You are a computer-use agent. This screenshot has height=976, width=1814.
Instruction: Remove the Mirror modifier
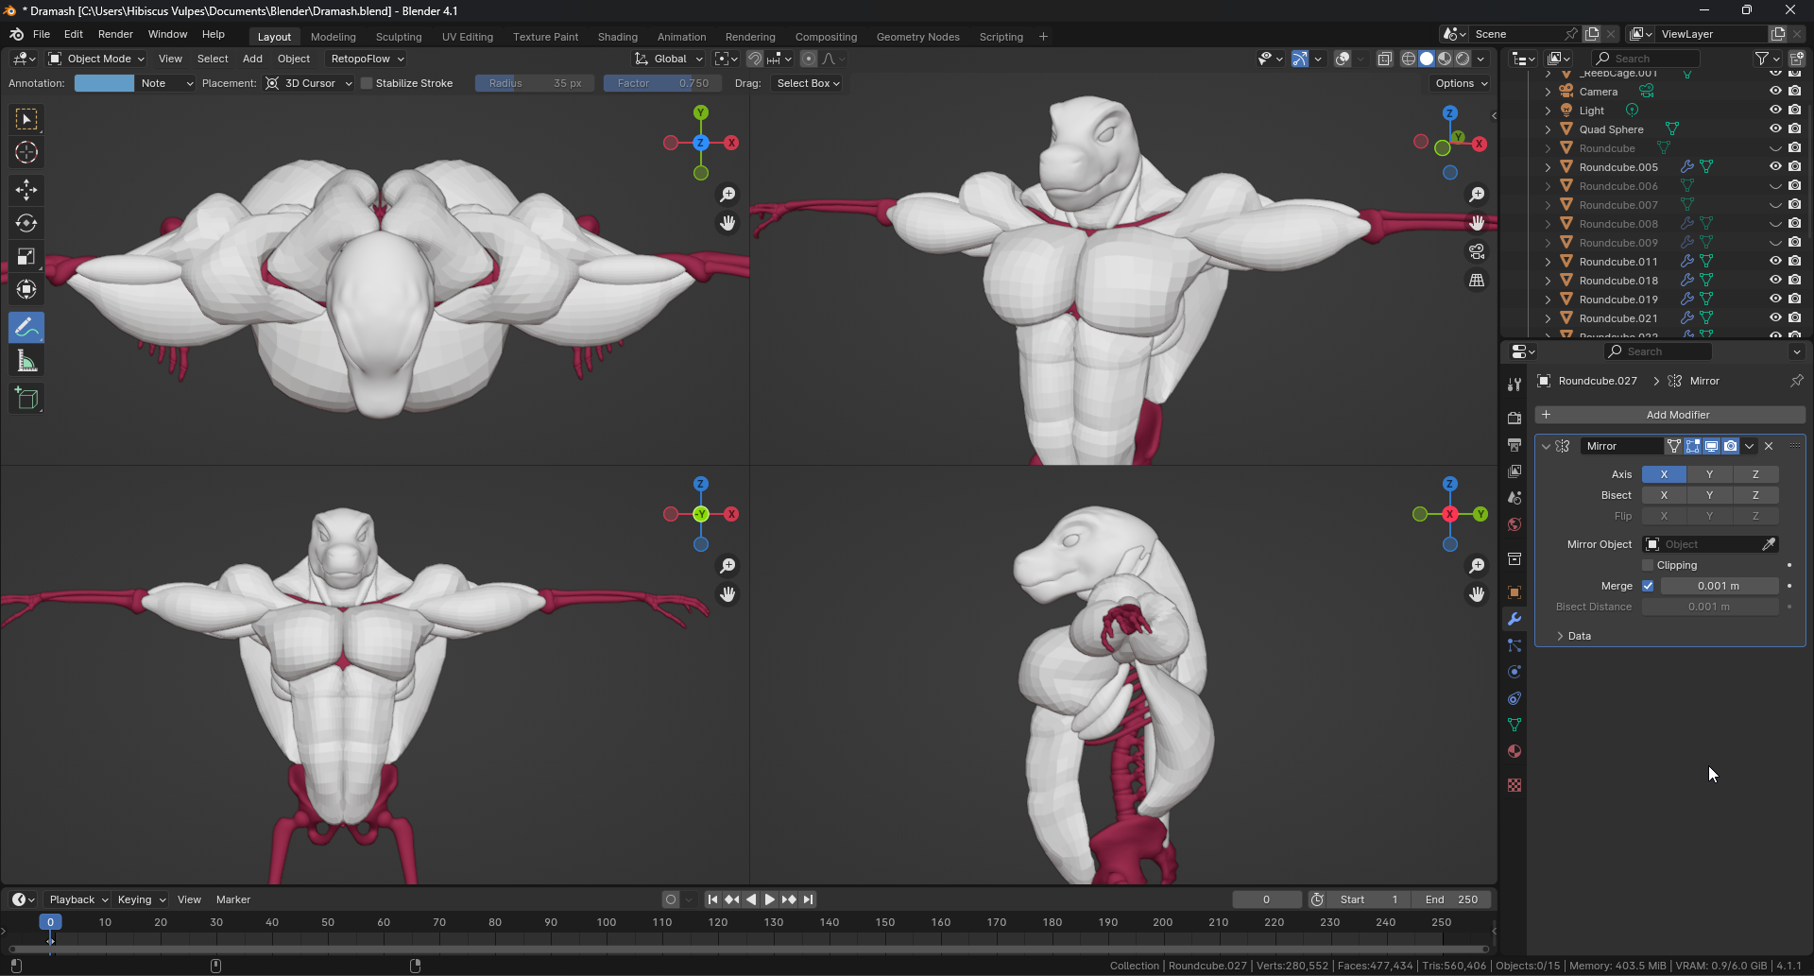(1769, 446)
